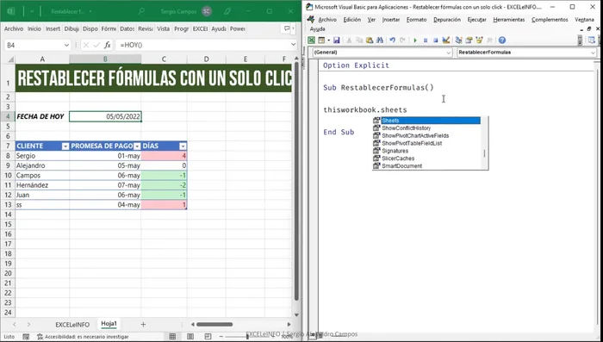The height and width of the screenshot is (342, 603).
Task: Expand the Name Box dropdown arrow
Action: tap(66, 45)
